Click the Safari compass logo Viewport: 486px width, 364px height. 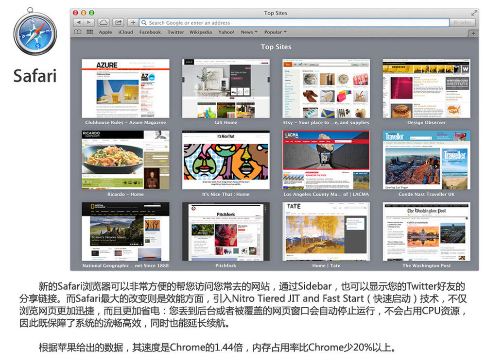[35, 33]
